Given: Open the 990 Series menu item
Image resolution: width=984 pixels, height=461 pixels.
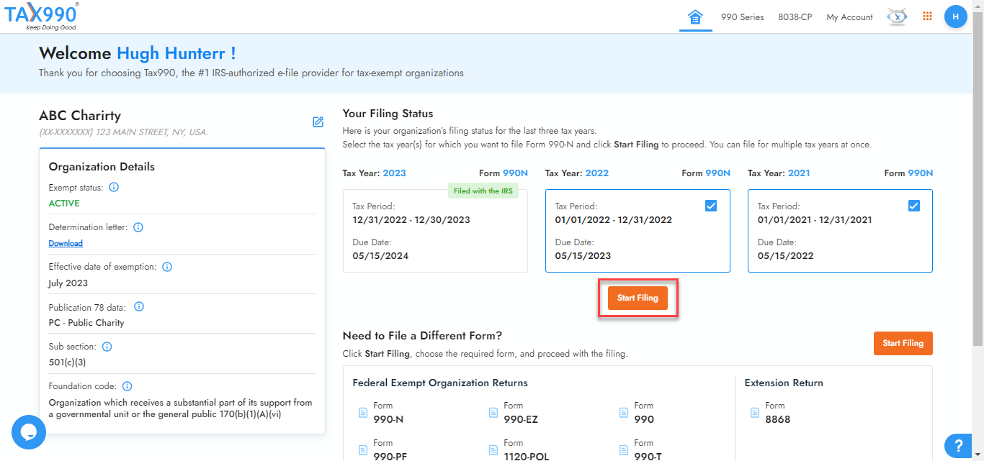Looking at the screenshot, I should pyautogui.click(x=742, y=17).
